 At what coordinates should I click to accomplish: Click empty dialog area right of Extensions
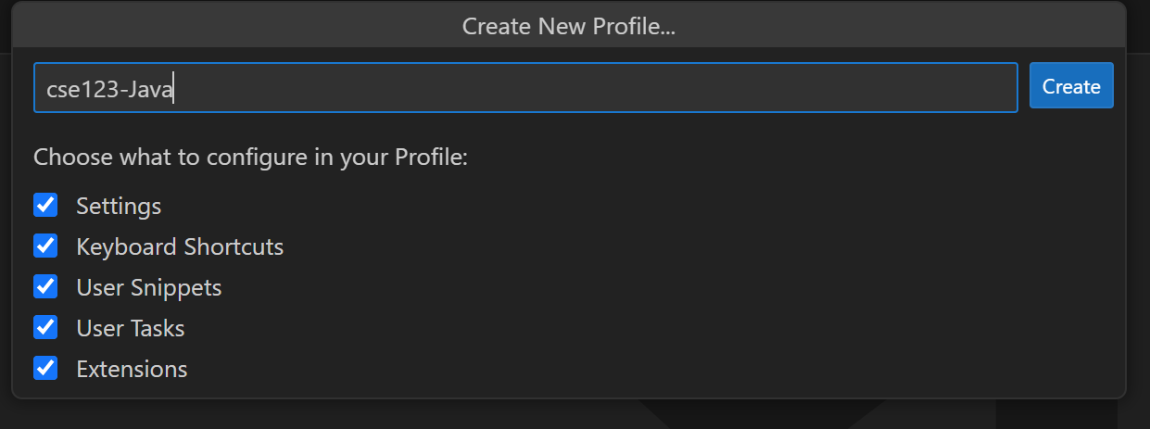649,369
